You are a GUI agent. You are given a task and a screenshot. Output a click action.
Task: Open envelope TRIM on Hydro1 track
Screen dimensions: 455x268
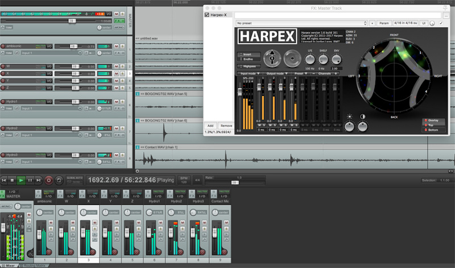coord(7,108)
